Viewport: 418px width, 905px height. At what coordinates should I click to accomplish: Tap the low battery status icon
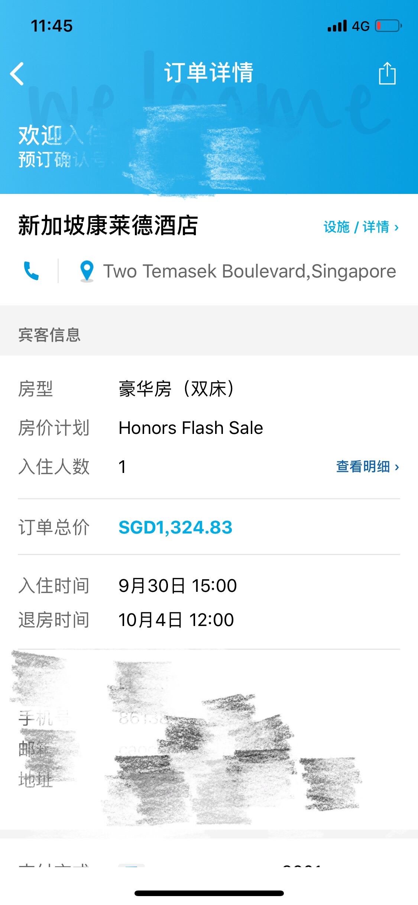tap(388, 26)
